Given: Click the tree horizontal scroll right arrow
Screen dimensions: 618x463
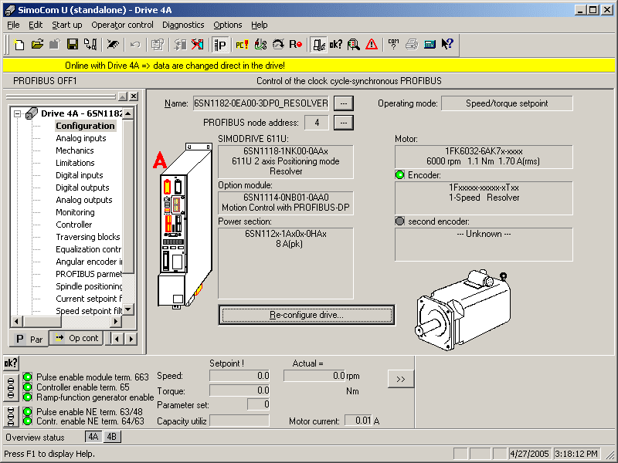Looking at the screenshot, I should 115,322.
